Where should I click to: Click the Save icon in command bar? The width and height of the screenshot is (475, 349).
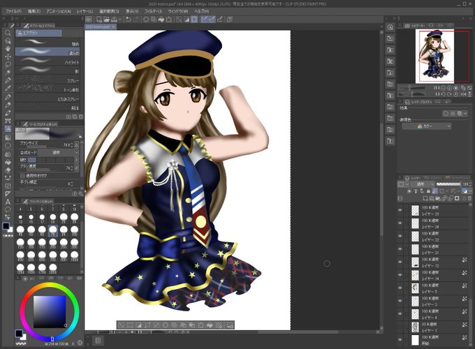pos(114,20)
